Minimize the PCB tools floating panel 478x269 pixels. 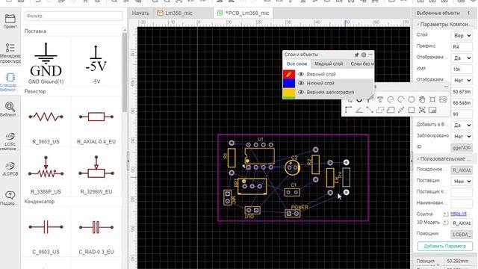[446, 87]
